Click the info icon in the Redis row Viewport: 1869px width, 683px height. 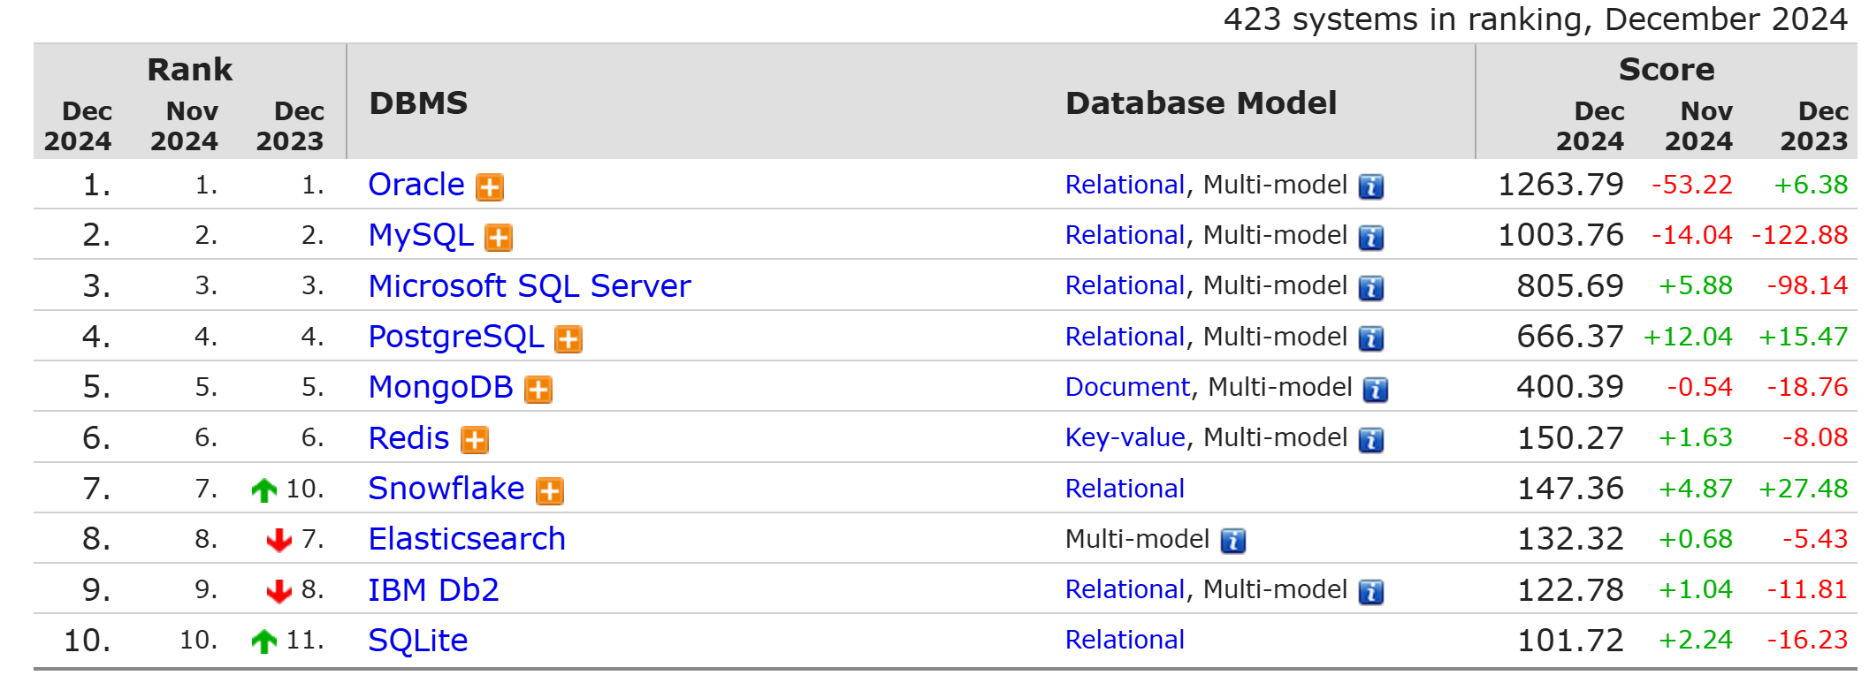click(x=1370, y=439)
